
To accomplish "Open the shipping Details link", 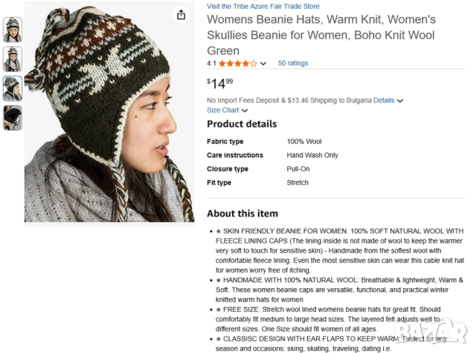I will (x=384, y=101).
